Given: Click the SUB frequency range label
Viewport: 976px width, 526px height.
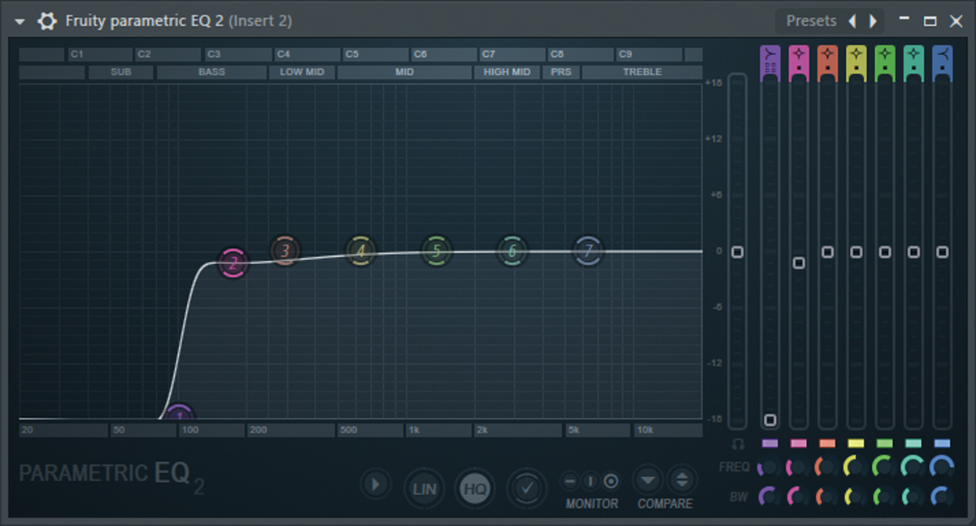Looking at the screenshot, I should click(121, 72).
